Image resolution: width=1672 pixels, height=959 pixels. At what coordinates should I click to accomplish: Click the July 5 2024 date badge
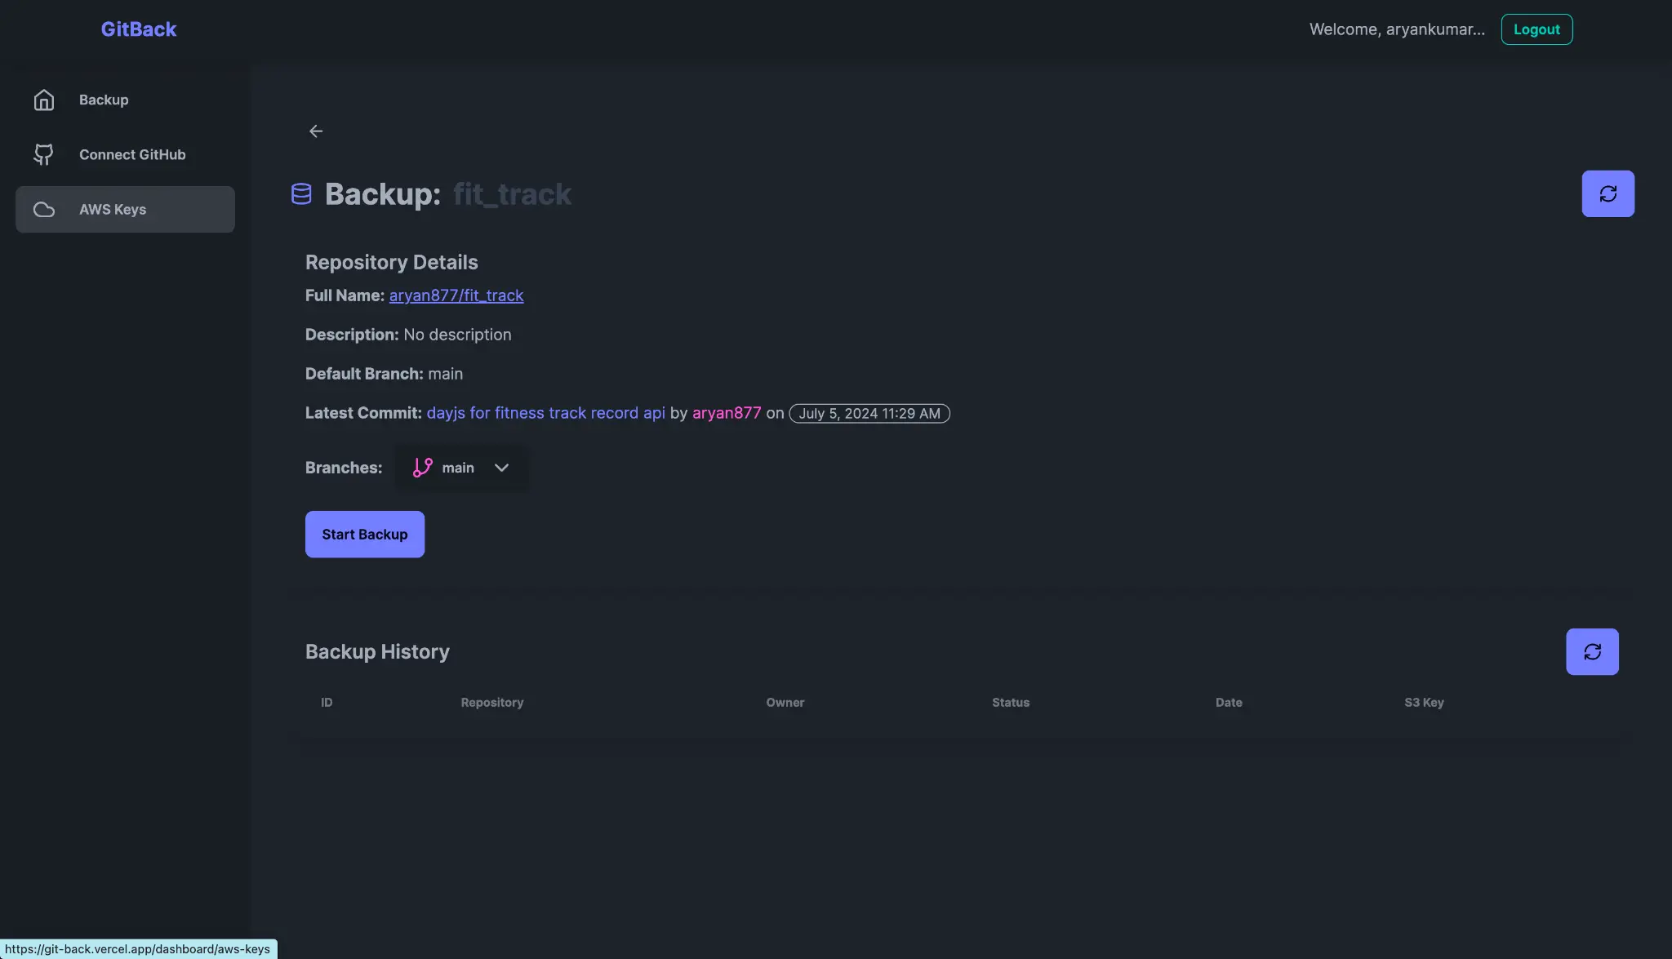[869, 413]
